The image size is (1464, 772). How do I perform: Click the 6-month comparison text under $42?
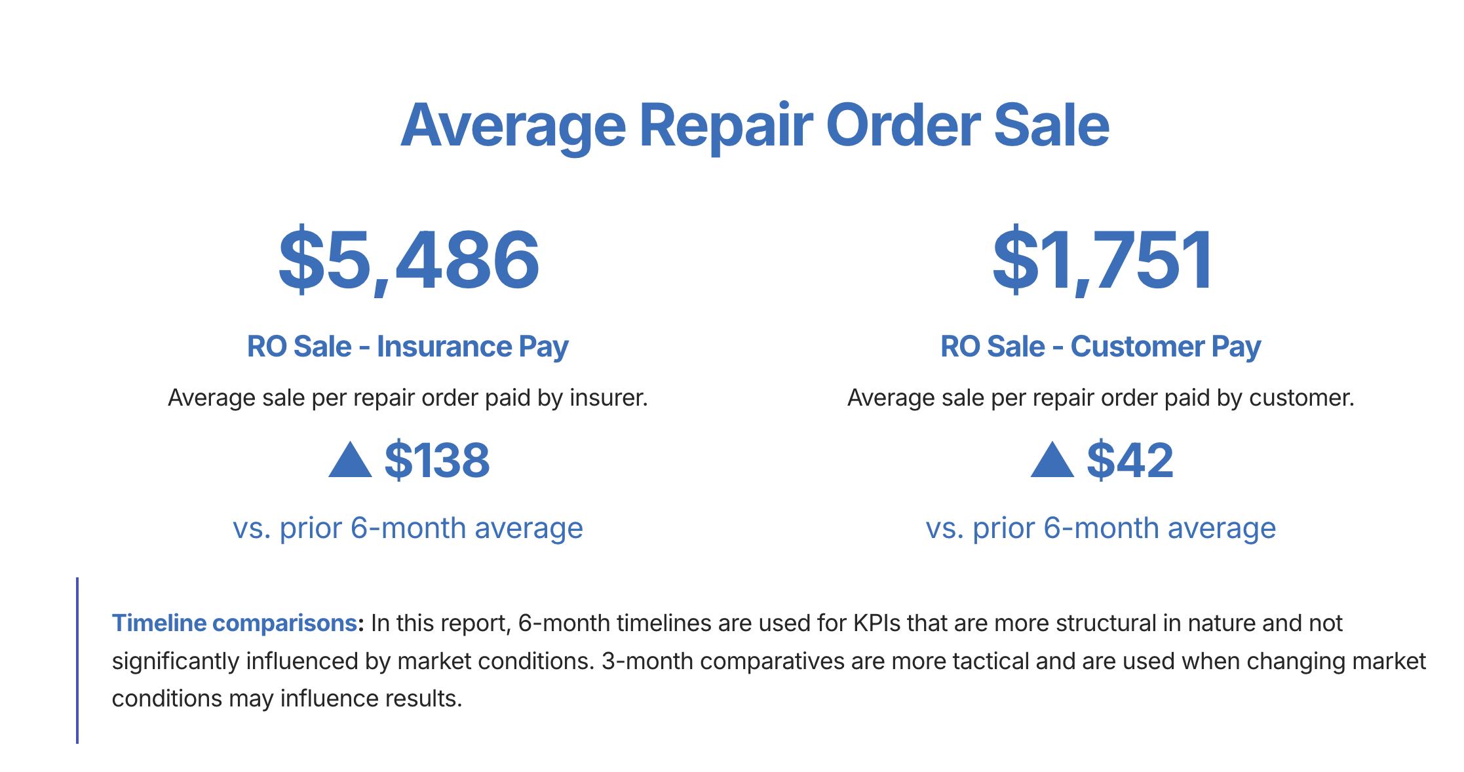tap(1100, 528)
